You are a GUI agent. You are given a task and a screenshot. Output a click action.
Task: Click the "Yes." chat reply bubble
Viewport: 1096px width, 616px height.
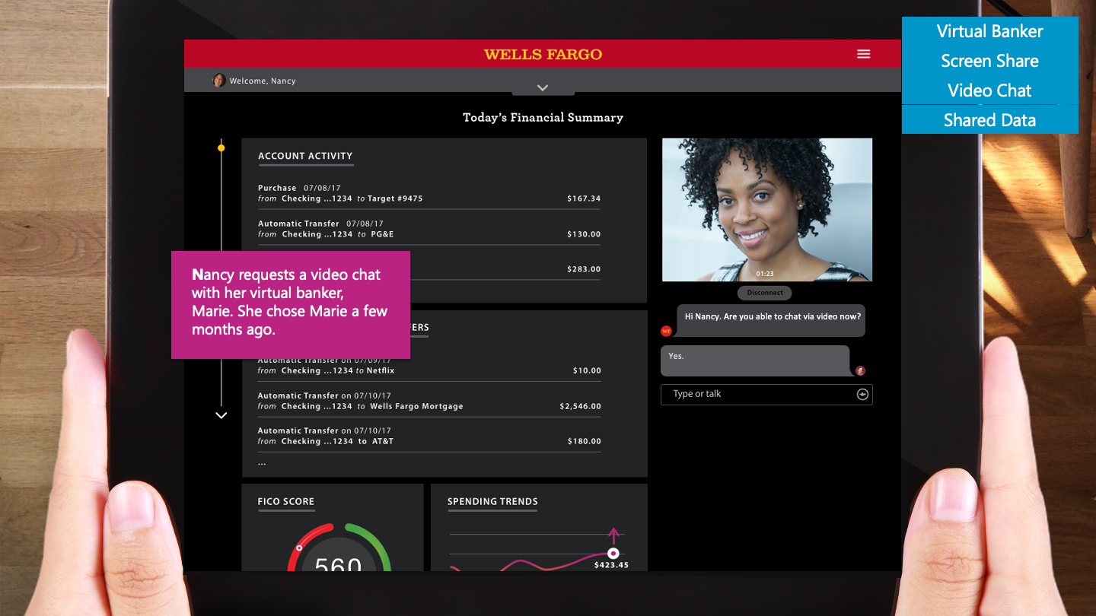coord(755,360)
